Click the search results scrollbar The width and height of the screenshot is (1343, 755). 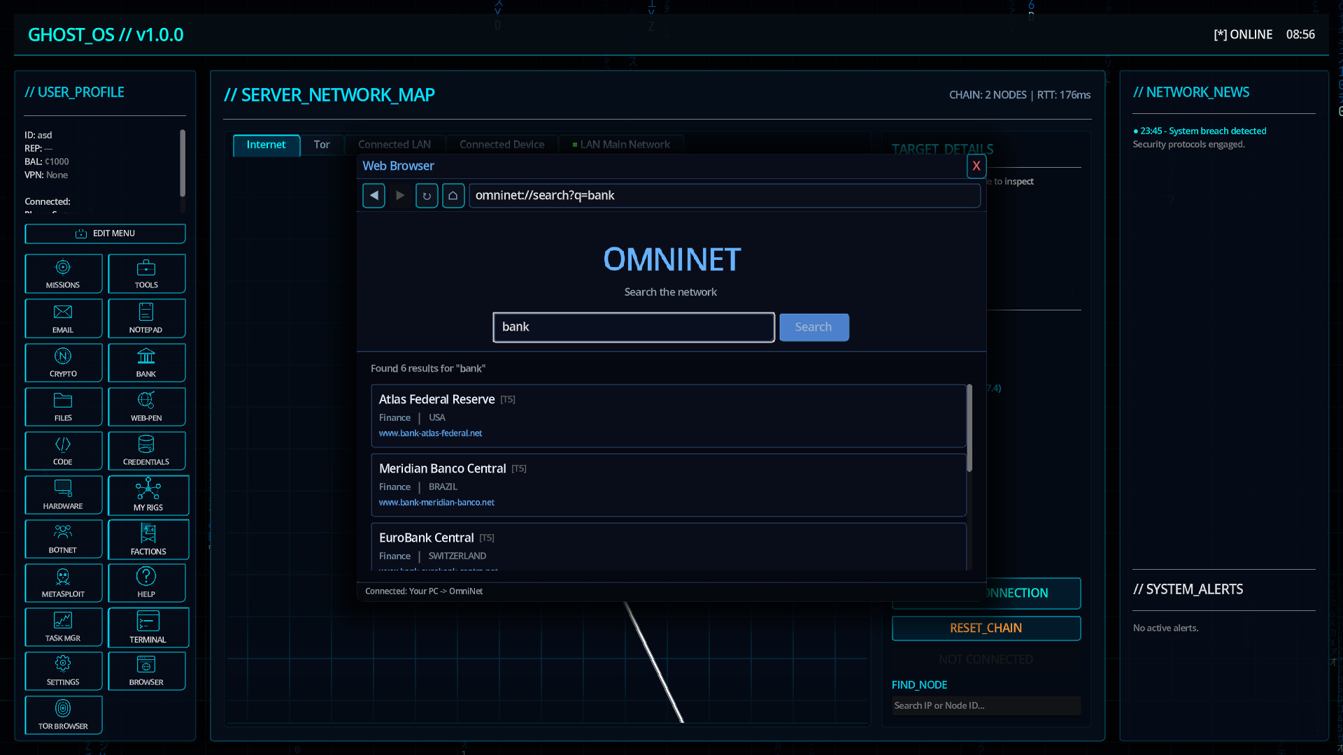pyautogui.click(x=969, y=428)
